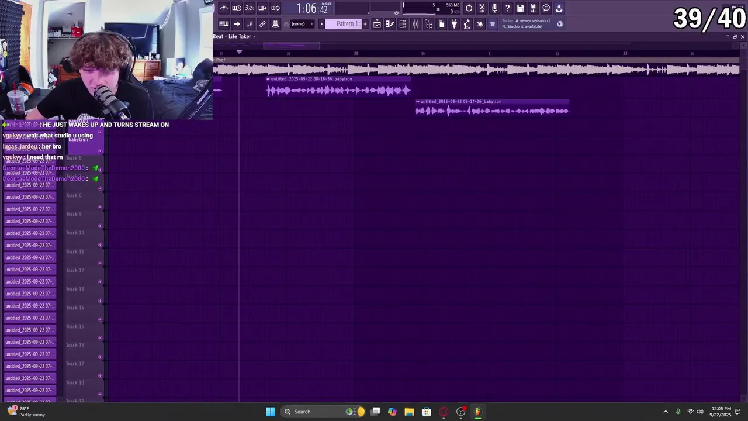Open help with the question mark icon

507,8
